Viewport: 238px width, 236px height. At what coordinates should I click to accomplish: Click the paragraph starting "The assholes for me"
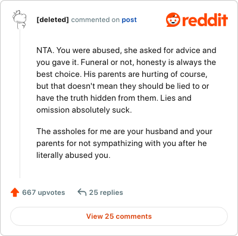[x=124, y=143]
